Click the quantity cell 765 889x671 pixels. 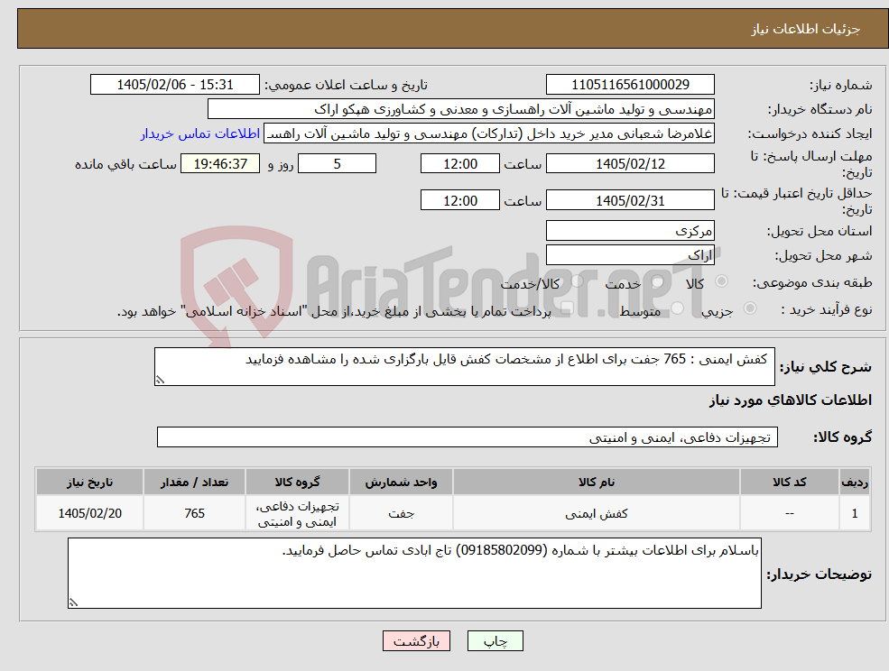[194, 513]
